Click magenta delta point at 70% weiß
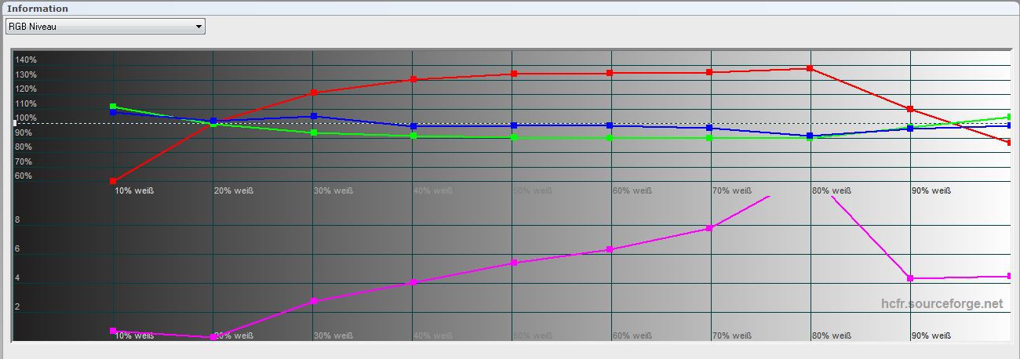The height and width of the screenshot is (359, 1020). pyautogui.click(x=709, y=228)
